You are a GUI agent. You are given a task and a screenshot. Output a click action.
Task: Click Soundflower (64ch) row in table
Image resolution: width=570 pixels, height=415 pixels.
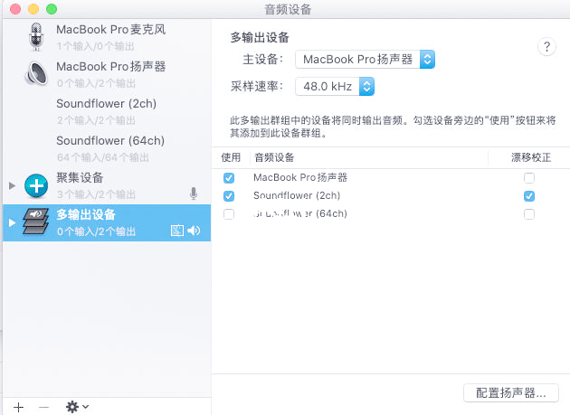click(x=391, y=214)
